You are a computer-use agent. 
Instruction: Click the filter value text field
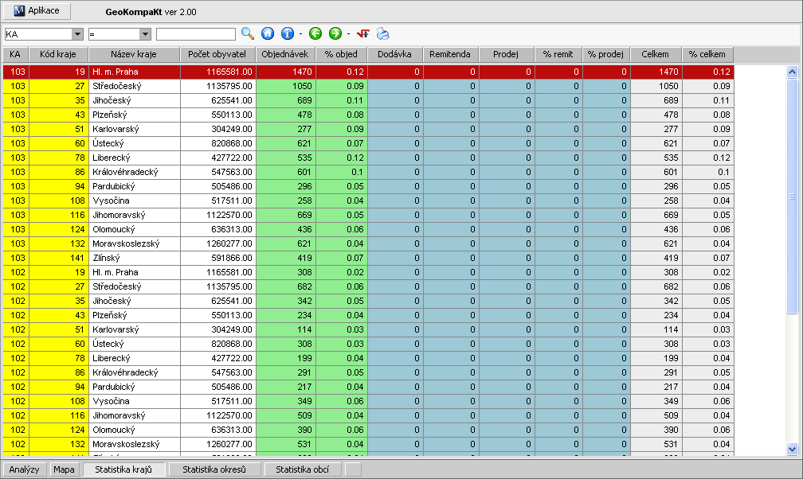[x=196, y=34]
